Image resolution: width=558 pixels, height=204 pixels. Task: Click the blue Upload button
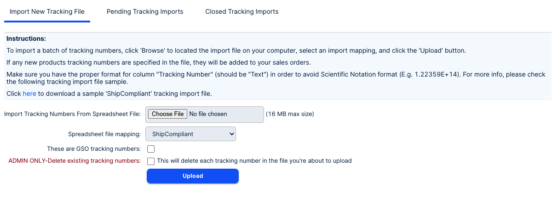[192, 176]
